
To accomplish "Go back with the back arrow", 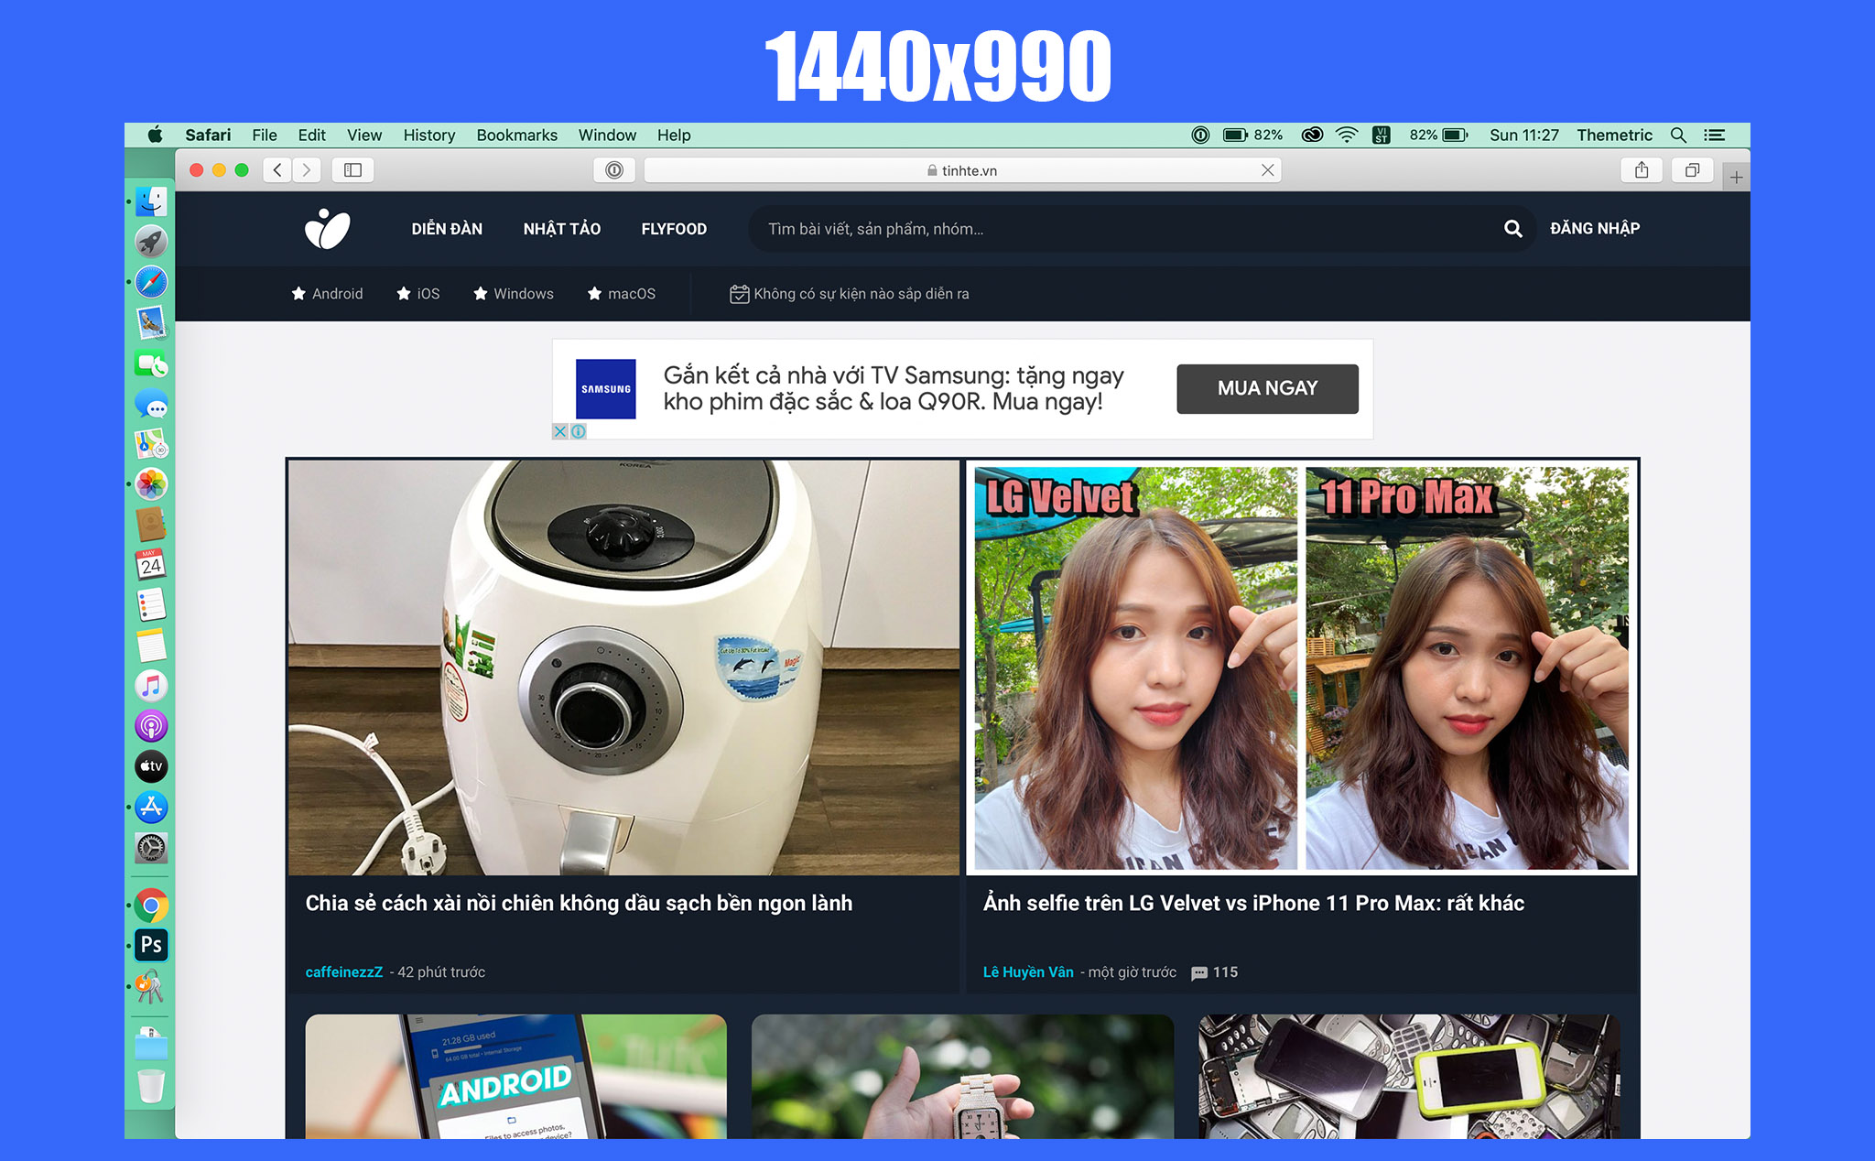I will pyautogui.click(x=277, y=170).
